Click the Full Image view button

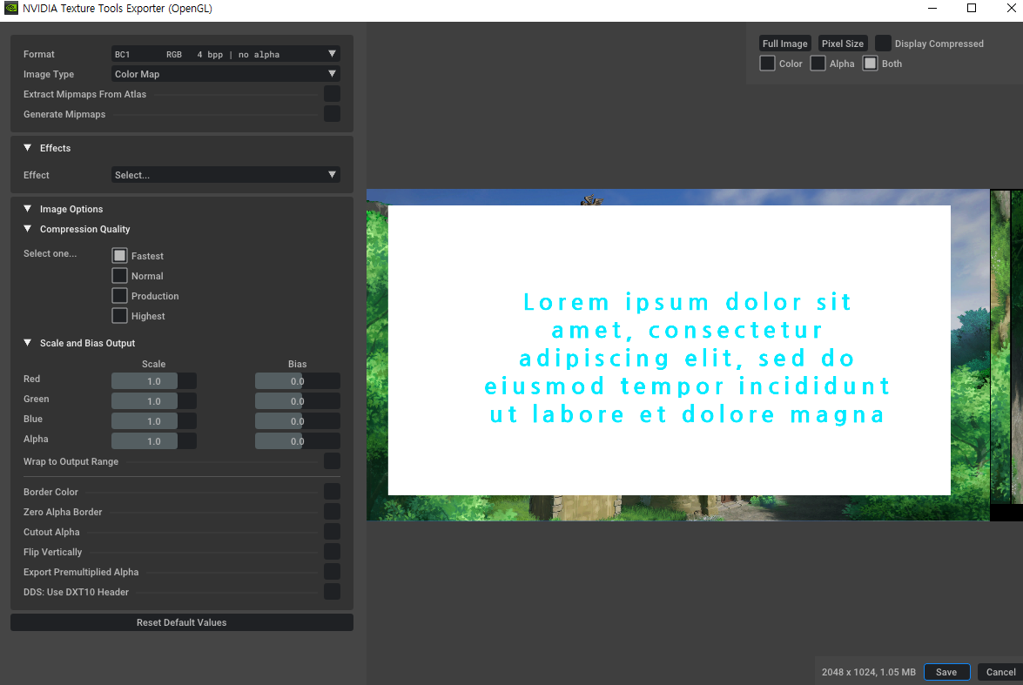(784, 44)
